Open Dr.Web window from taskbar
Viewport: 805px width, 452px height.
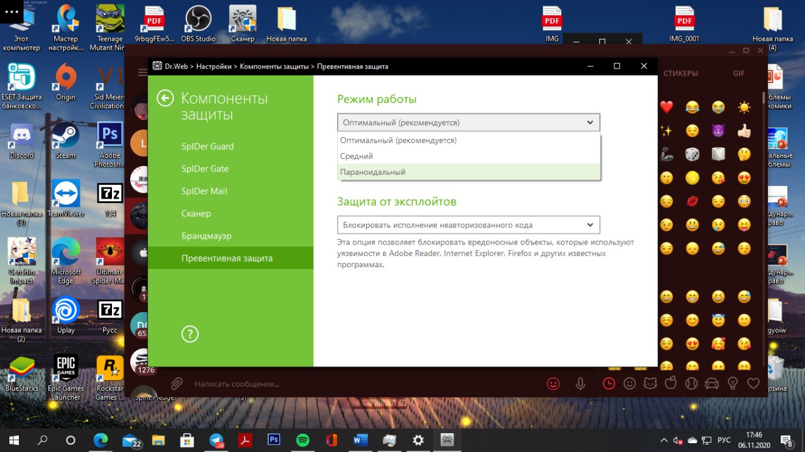[447, 439]
